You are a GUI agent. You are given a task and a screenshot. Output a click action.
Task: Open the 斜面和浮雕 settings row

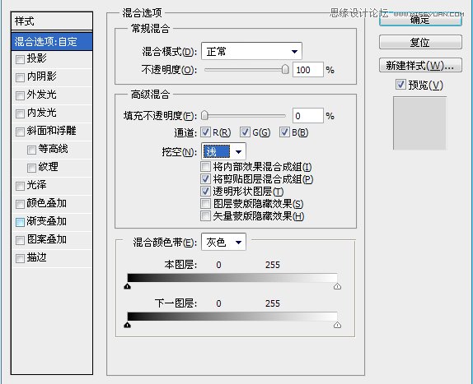[52, 132]
